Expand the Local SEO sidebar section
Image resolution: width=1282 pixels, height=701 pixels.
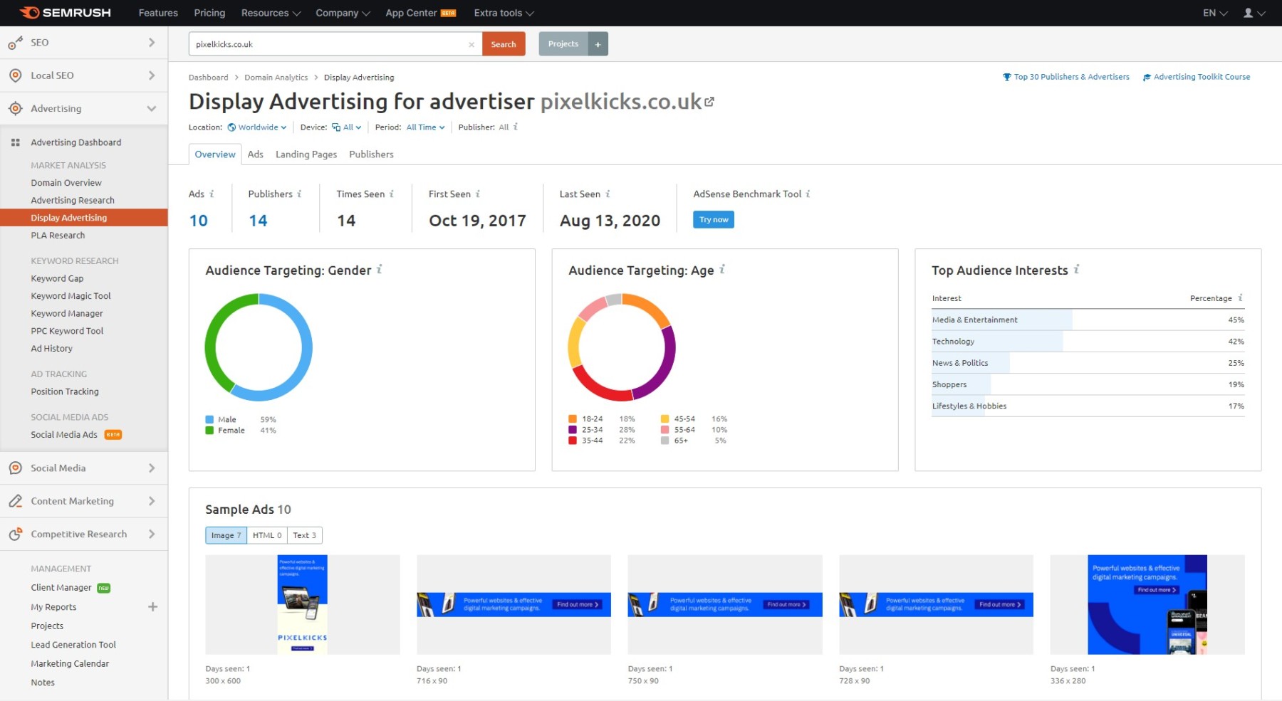pos(152,75)
